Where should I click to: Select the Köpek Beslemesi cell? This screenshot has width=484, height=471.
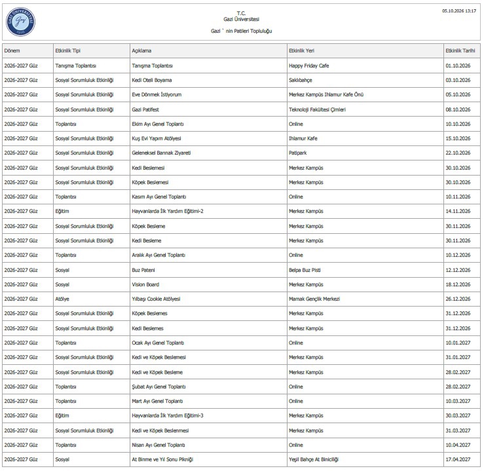[x=208, y=182]
